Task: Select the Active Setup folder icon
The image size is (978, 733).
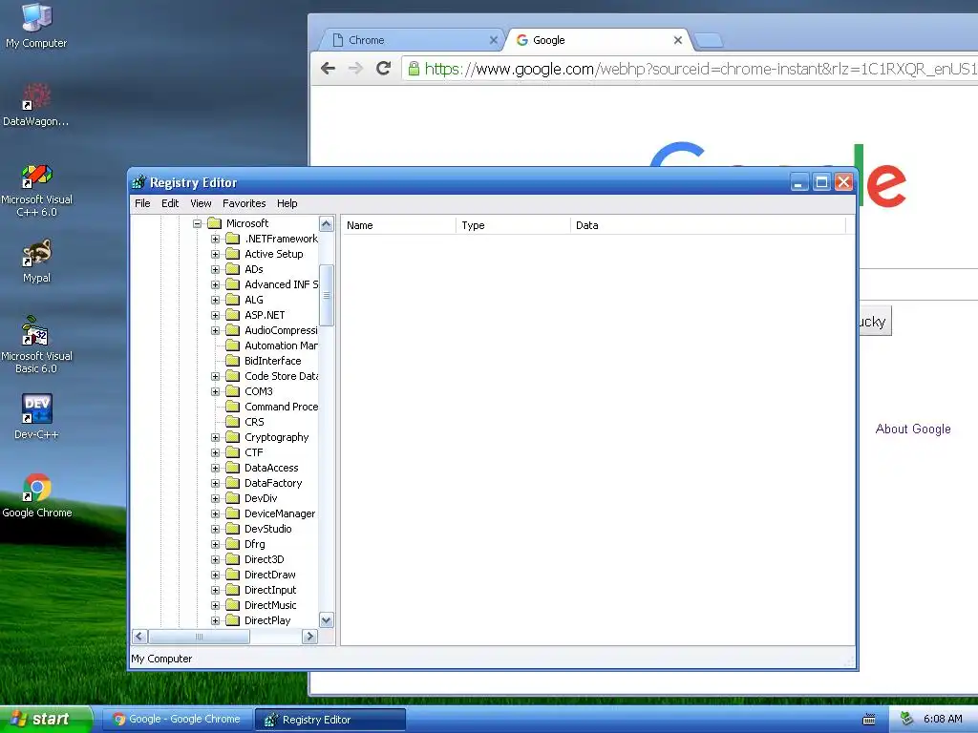Action: [233, 254]
